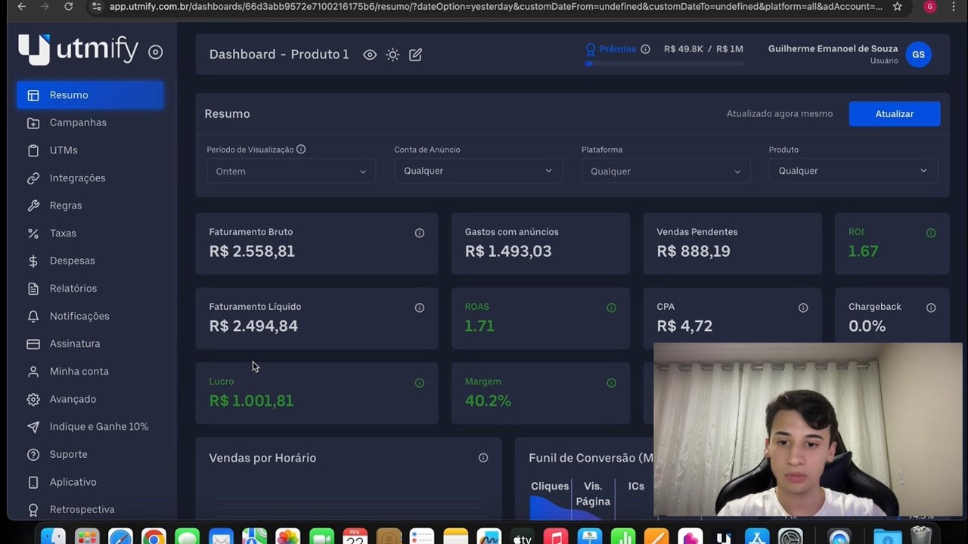Open the Conta de Anúncio dropdown
Image resolution: width=968 pixels, height=544 pixels.
479,171
